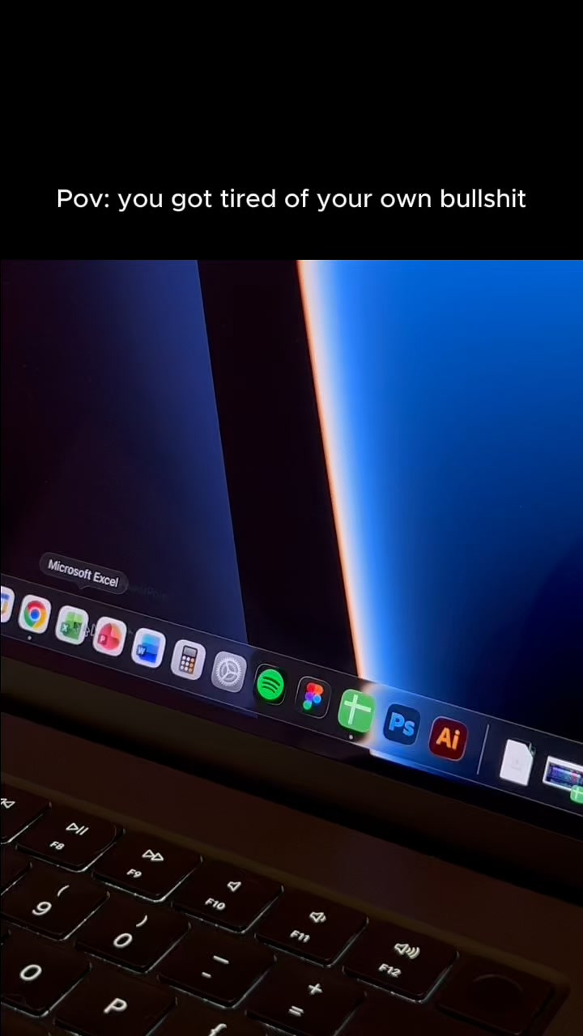This screenshot has width=583, height=1036.
Task: Launch Microsoft Word from the dock
Action: (148, 649)
